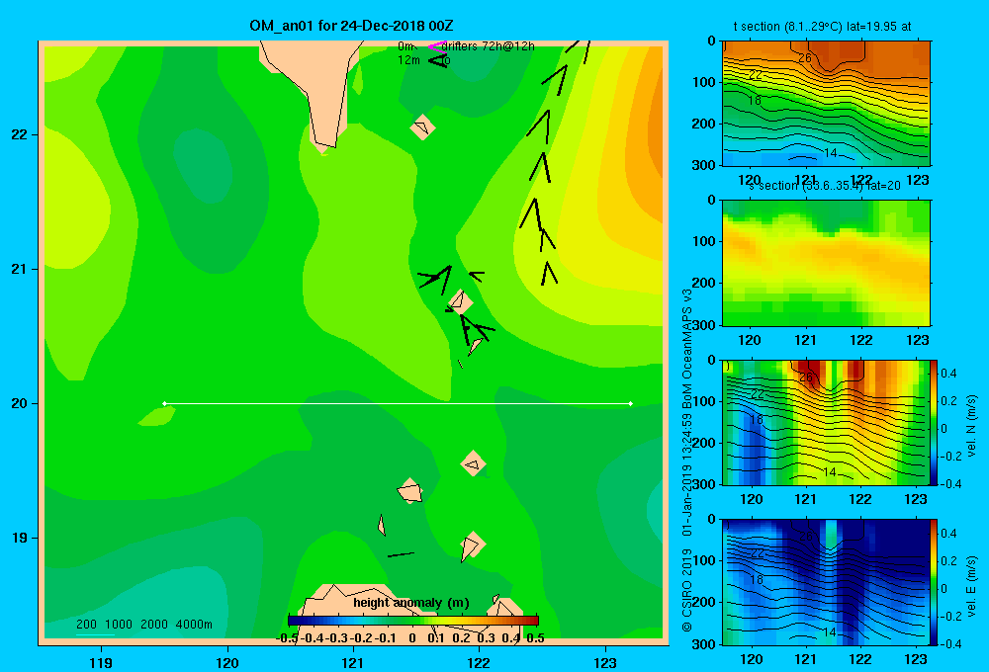Click the magenta drifter arrow in the legend
989x672 pixels.
click(x=436, y=46)
